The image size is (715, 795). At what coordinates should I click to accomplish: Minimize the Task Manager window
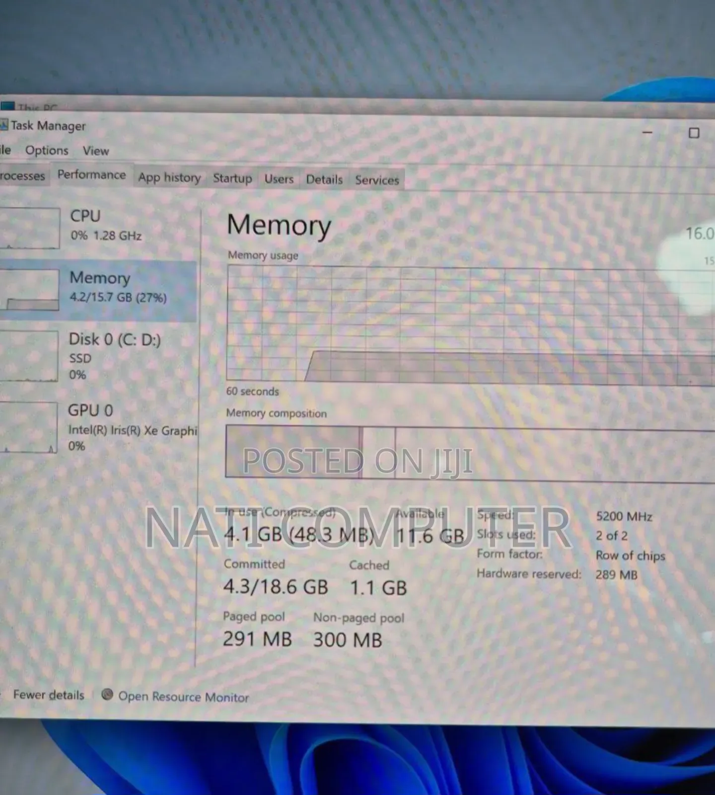[647, 132]
